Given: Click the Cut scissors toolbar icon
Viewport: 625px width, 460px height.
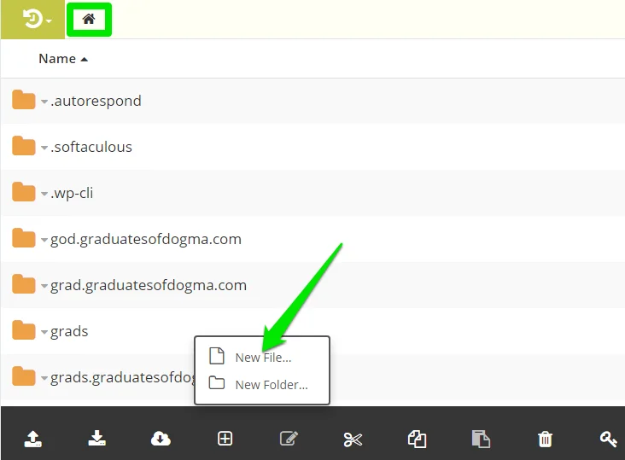Looking at the screenshot, I should coord(353,440).
